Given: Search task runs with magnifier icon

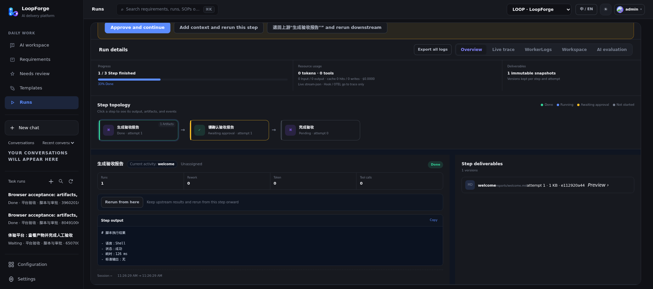Looking at the screenshot, I should pyautogui.click(x=61, y=182).
